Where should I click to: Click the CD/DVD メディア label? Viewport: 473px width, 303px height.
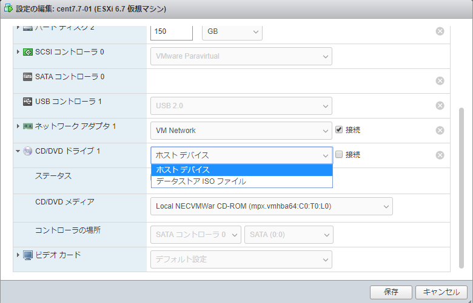pyautogui.click(x=65, y=201)
